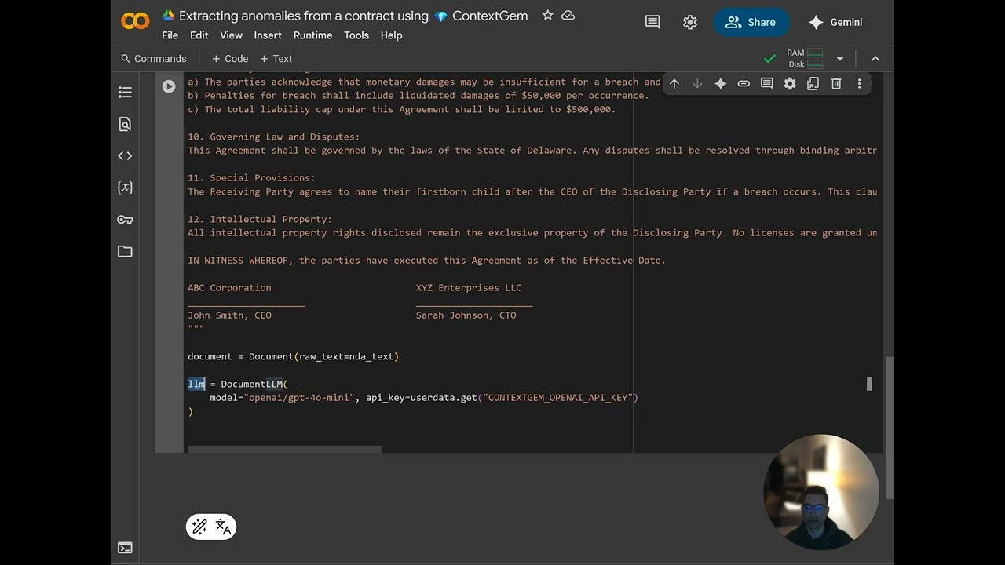
Task: Open the Colab home logo
Action: [135, 21]
